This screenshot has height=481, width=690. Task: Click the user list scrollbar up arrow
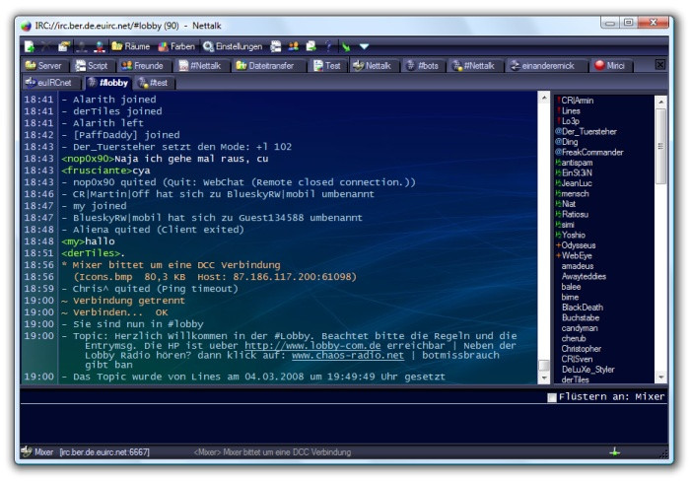coord(660,102)
